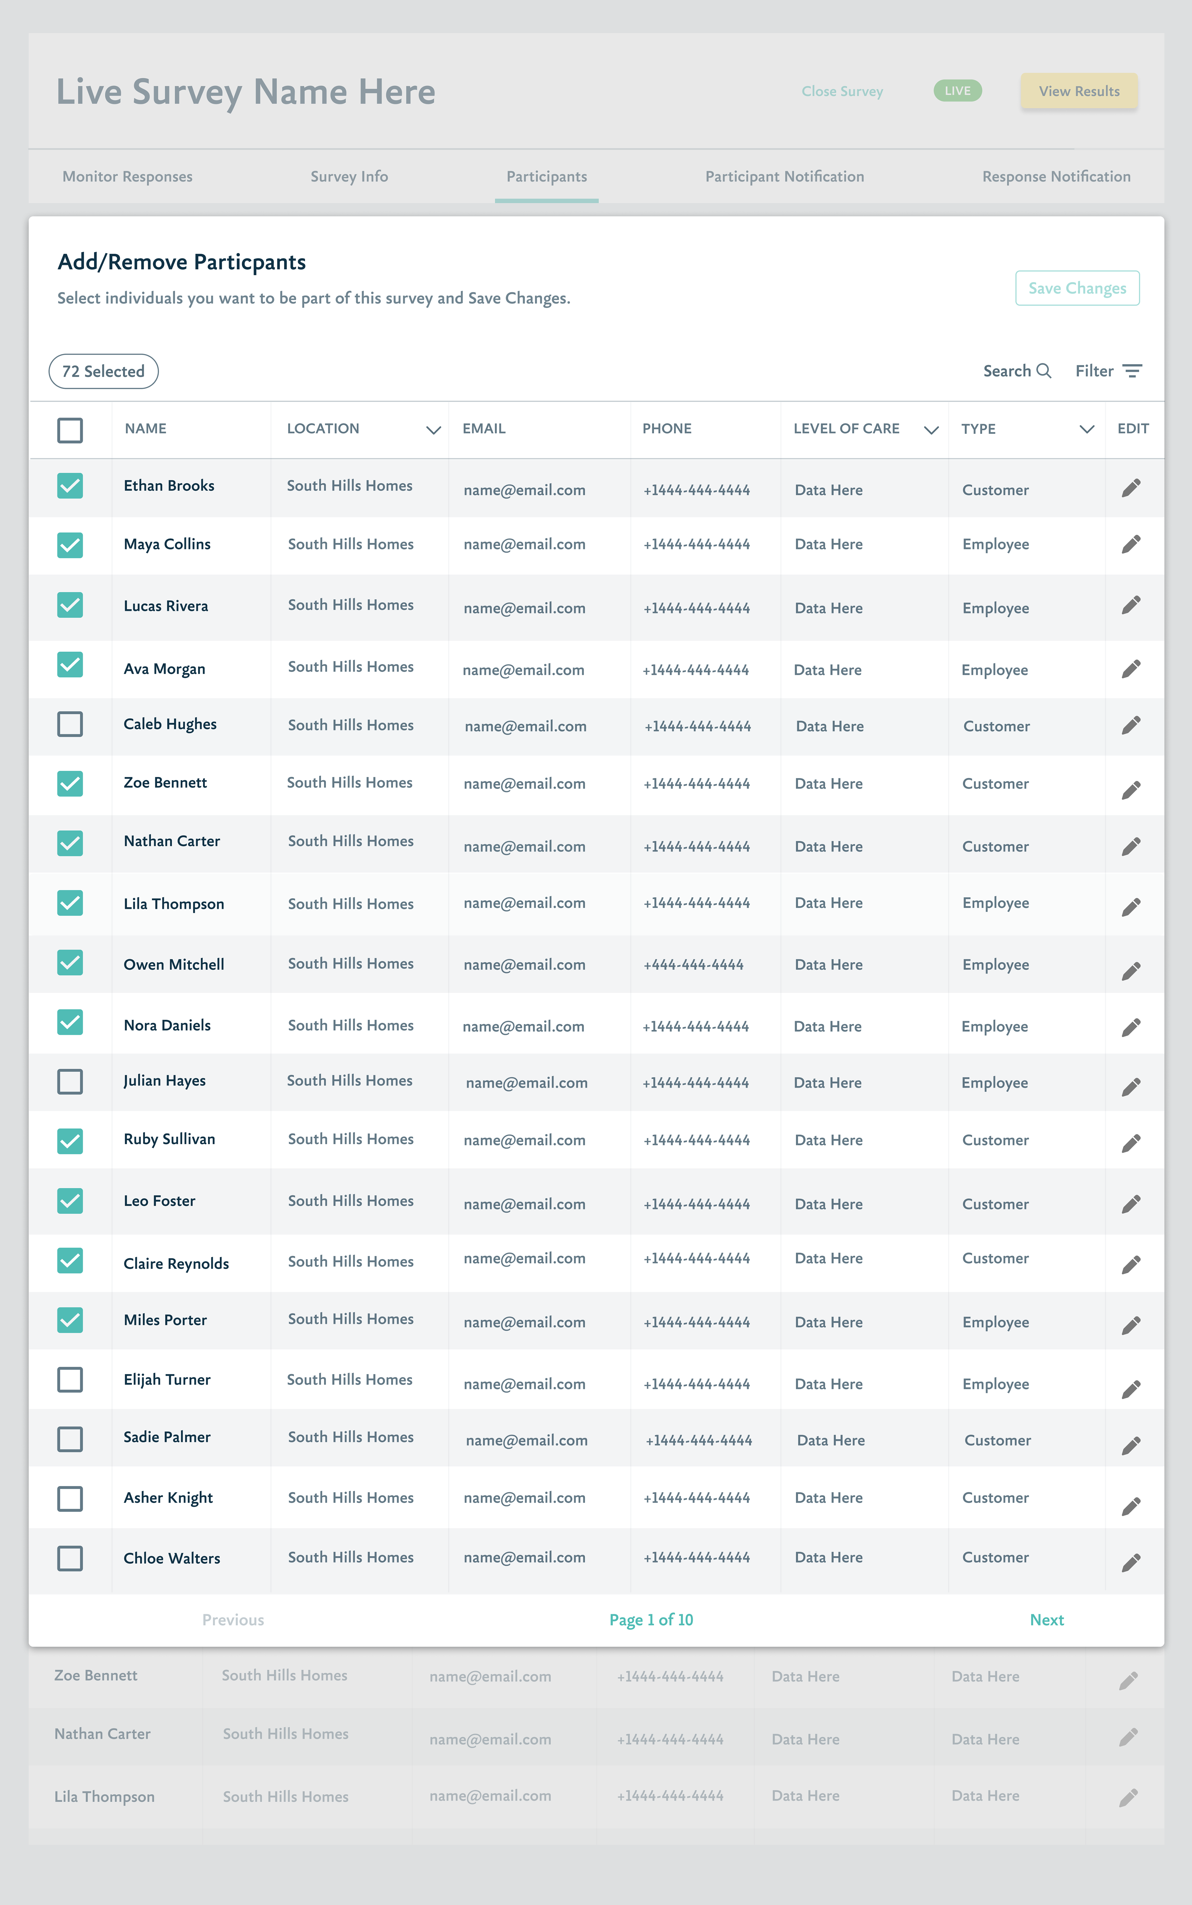
Task: Click the EMAIL column header
Action: click(x=484, y=429)
